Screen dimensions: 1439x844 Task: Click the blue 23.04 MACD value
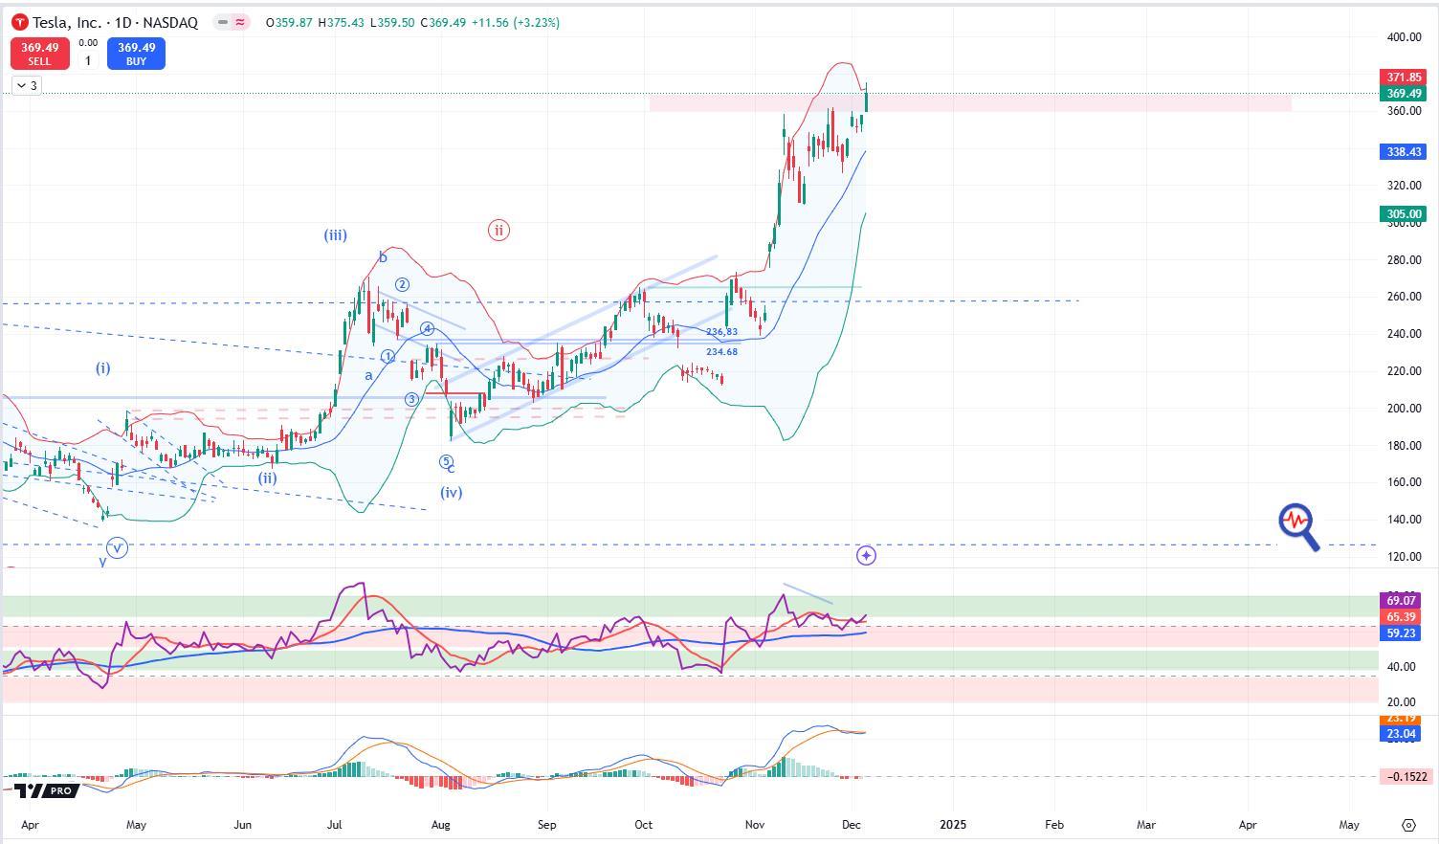click(x=1401, y=734)
